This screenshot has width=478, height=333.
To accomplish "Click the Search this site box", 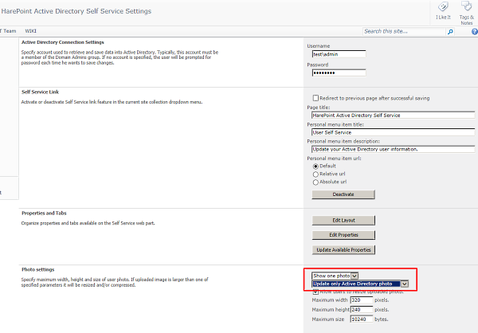I will (402, 32).
